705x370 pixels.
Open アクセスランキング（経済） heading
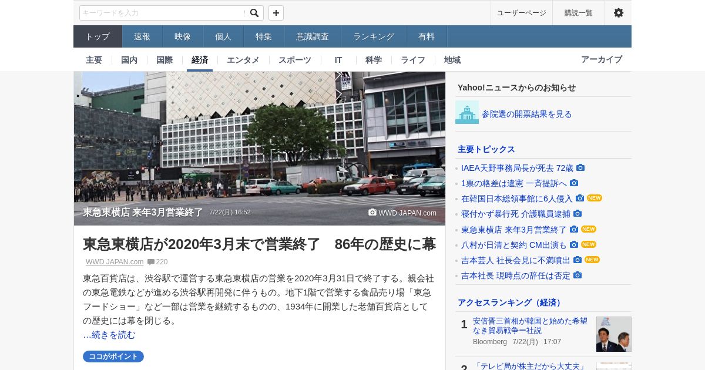(x=511, y=302)
